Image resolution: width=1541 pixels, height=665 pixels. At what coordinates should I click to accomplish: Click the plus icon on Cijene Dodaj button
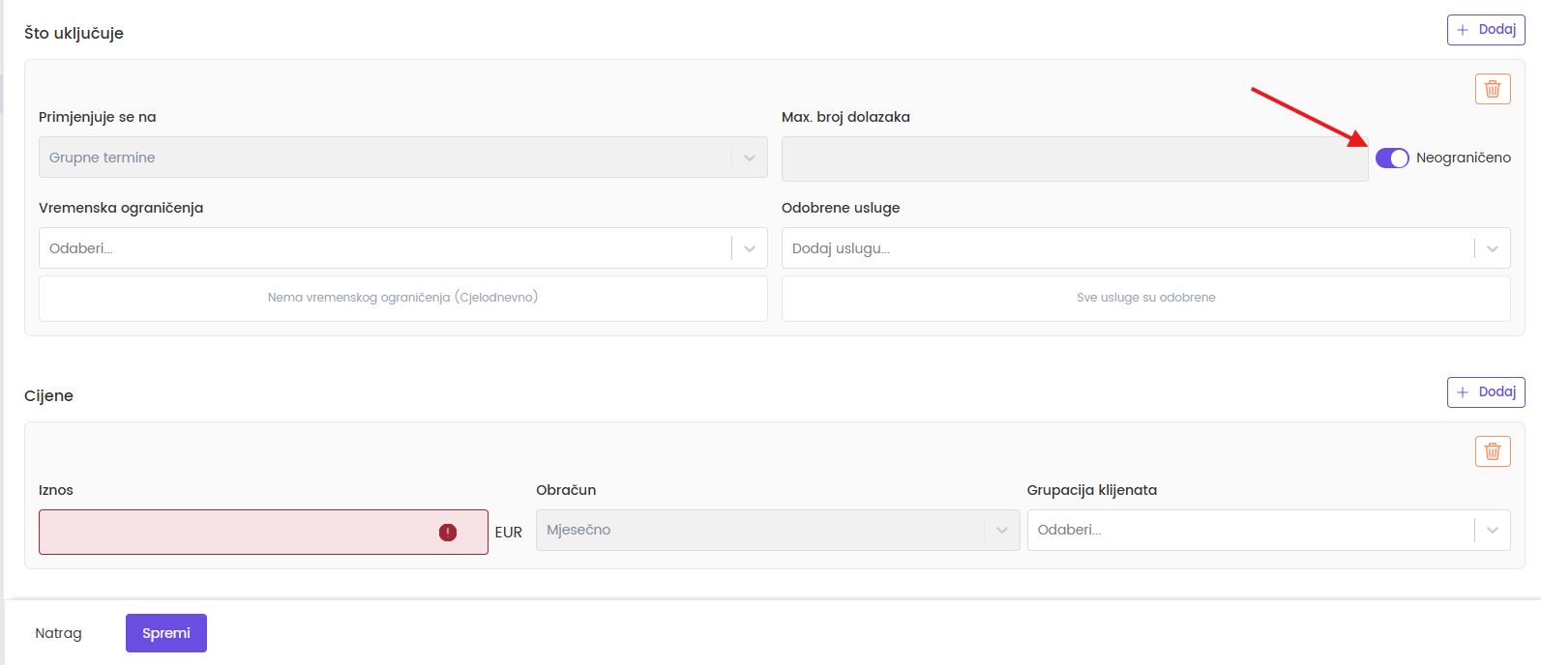point(1463,392)
